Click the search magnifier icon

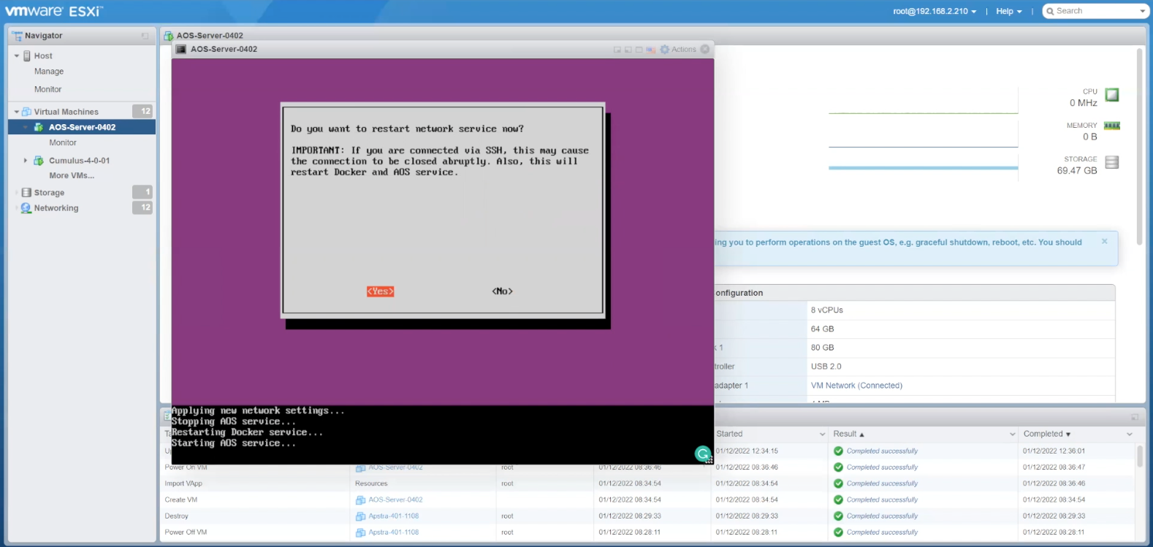[x=1051, y=11]
